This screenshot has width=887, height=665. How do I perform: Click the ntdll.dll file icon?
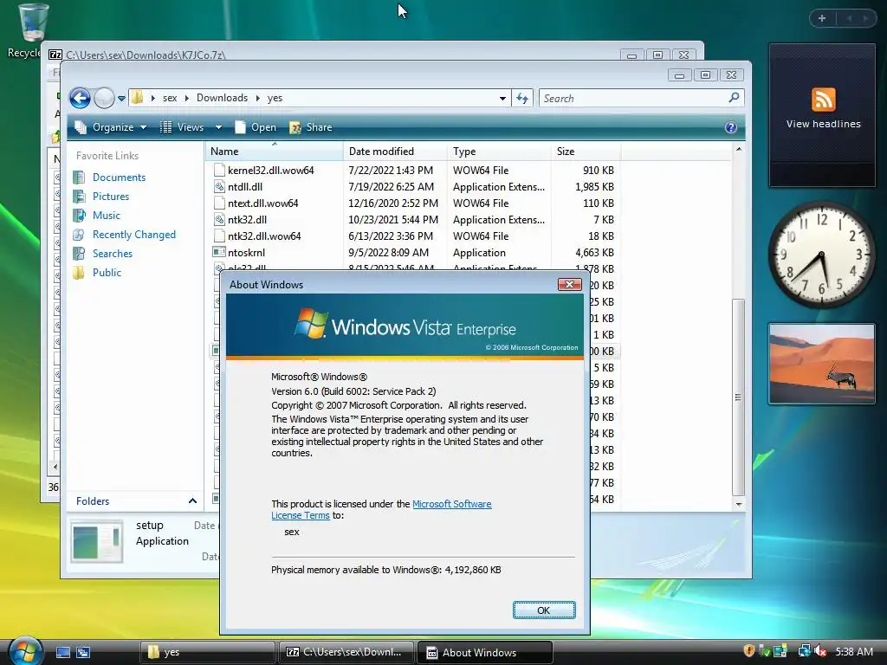pyautogui.click(x=219, y=187)
